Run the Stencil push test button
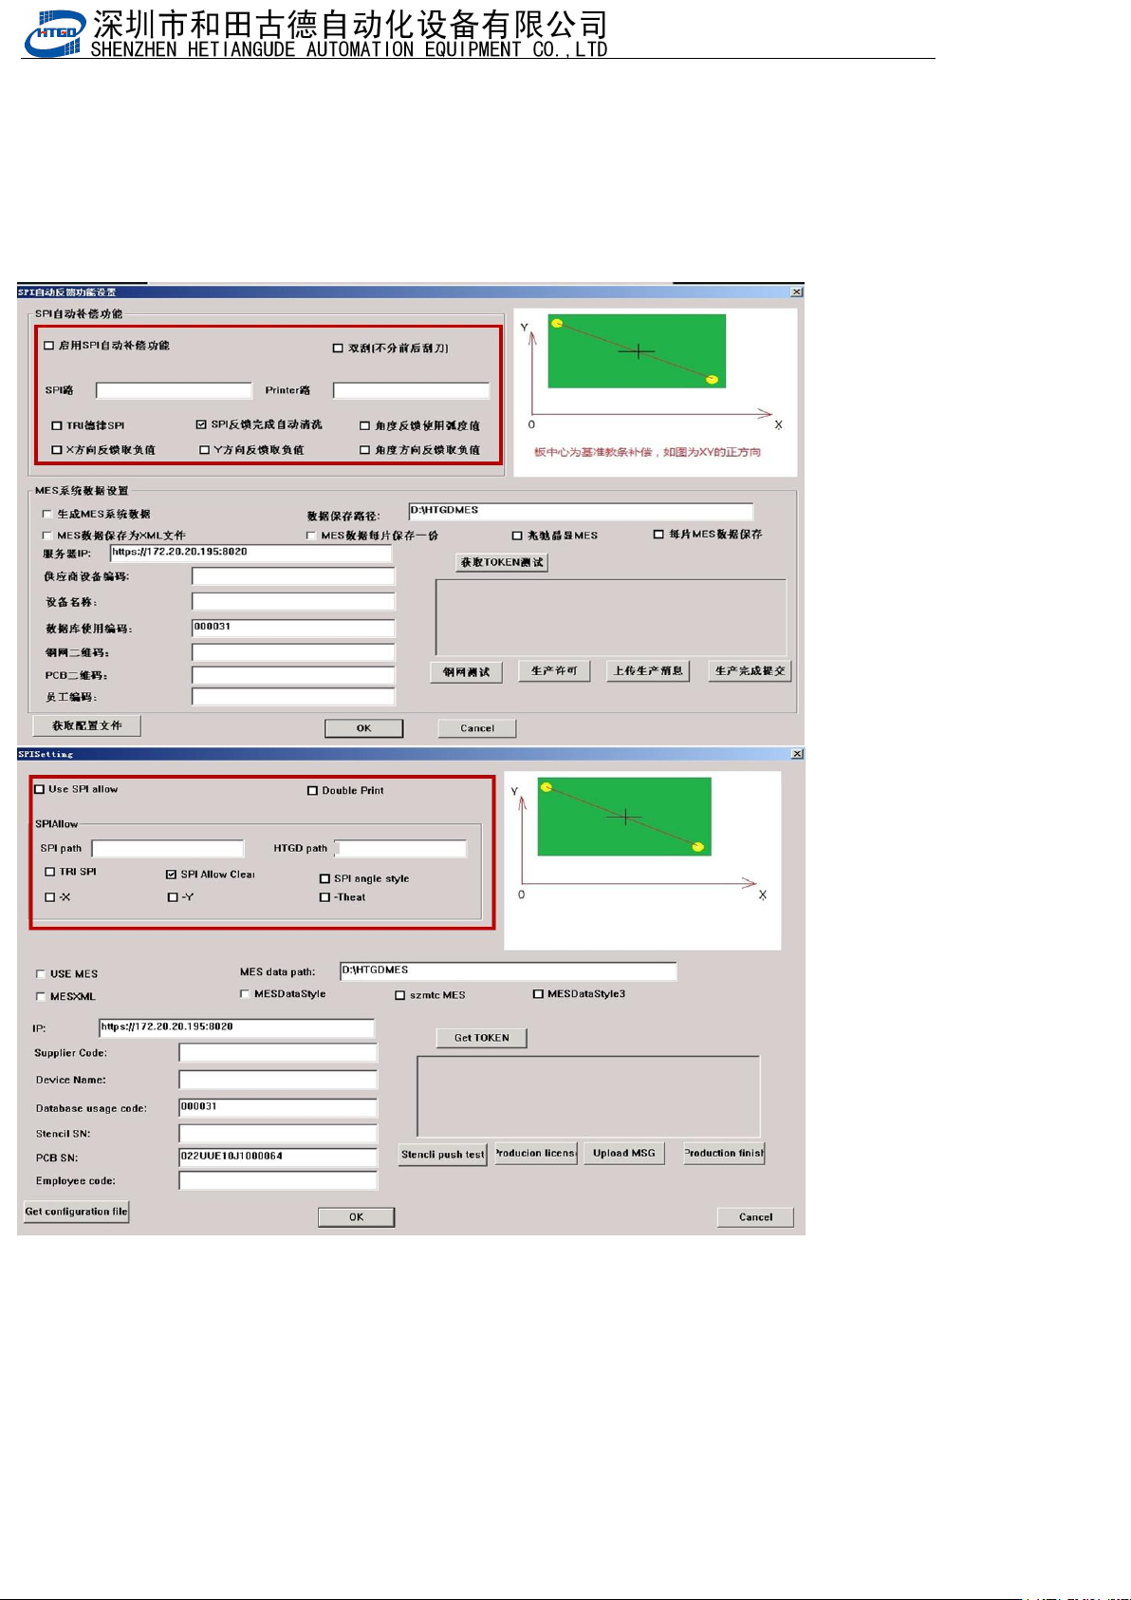 click(443, 1155)
